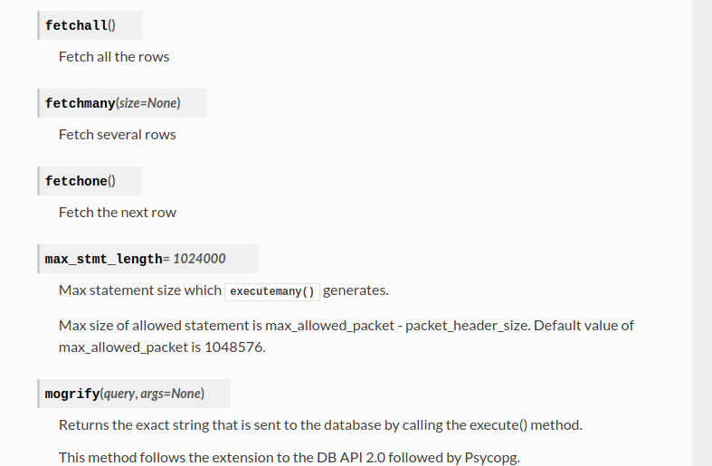Click the 'Fetch several rows' description
The width and height of the screenshot is (712, 466).
click(x=118, y=135)
